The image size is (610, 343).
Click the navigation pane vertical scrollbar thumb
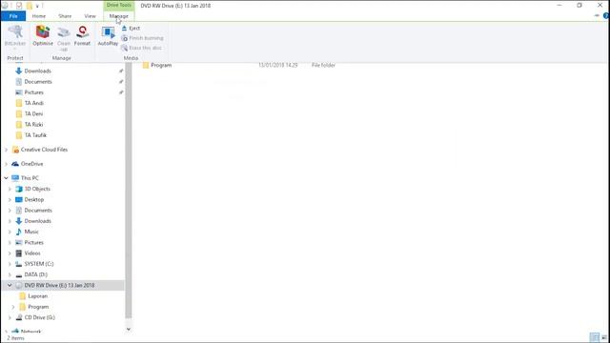click(x=129, y=191)
